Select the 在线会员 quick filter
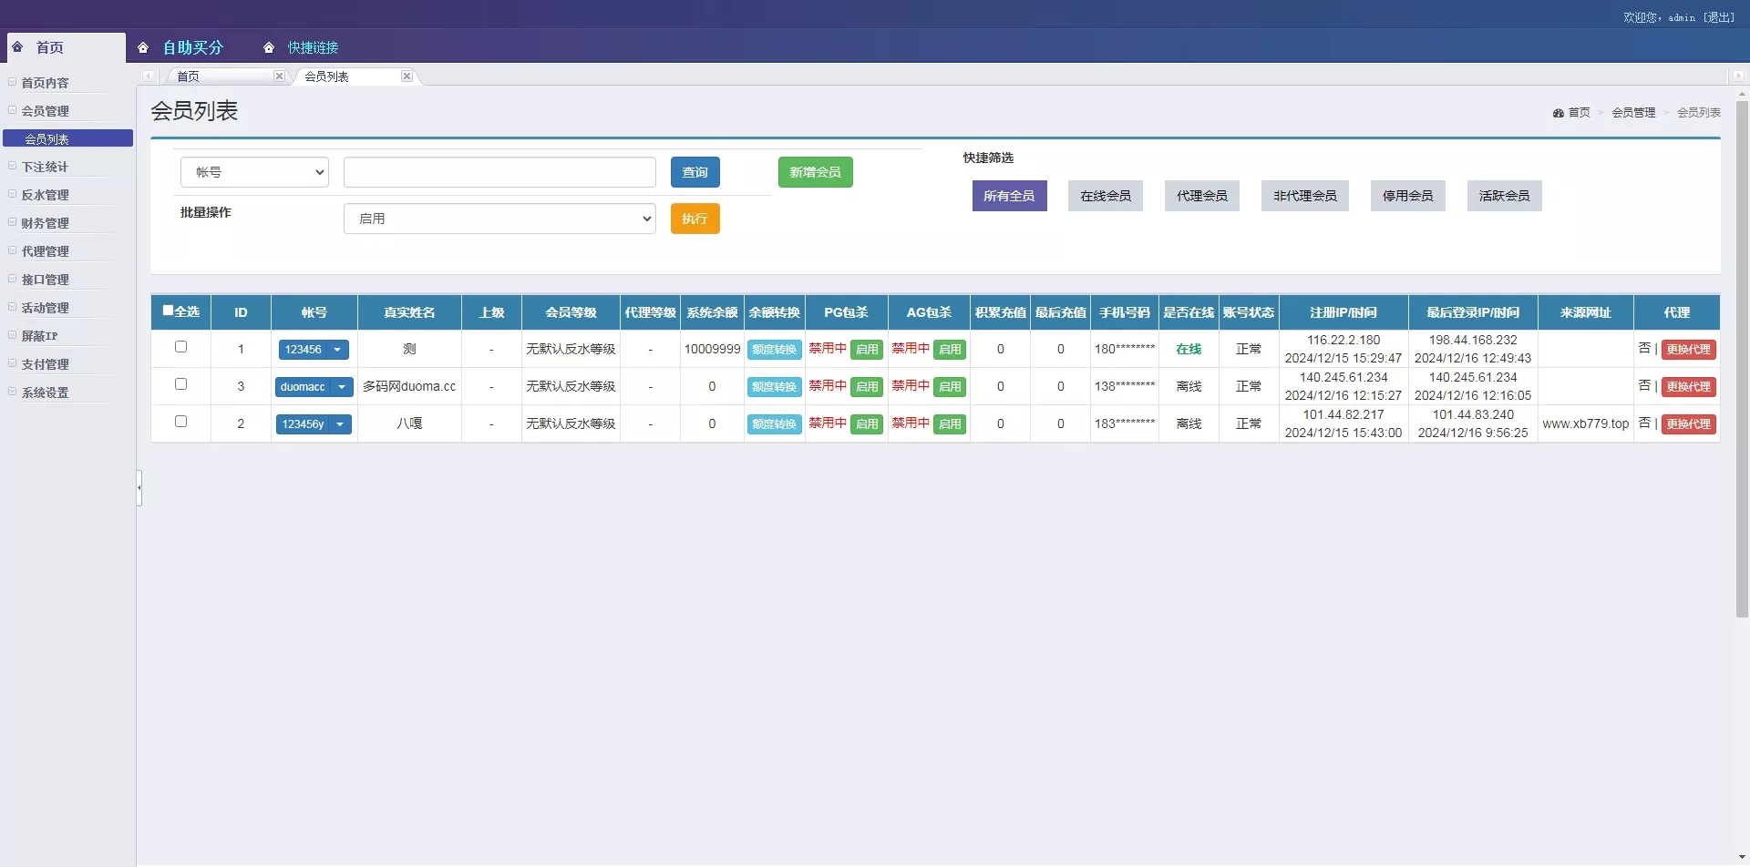The width and height of the screenshot is (1750, 867). coord(1105,196)
